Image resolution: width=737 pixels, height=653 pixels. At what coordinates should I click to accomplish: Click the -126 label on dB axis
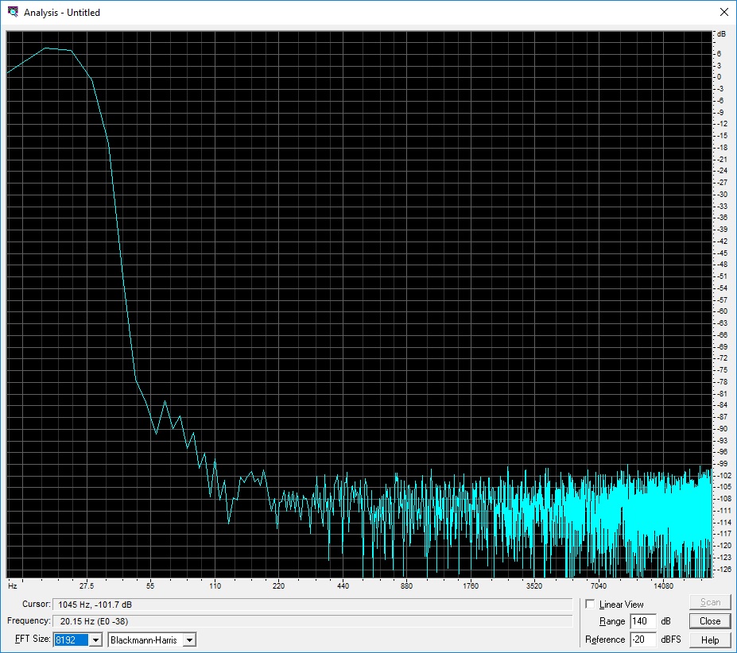coord(724,569)
